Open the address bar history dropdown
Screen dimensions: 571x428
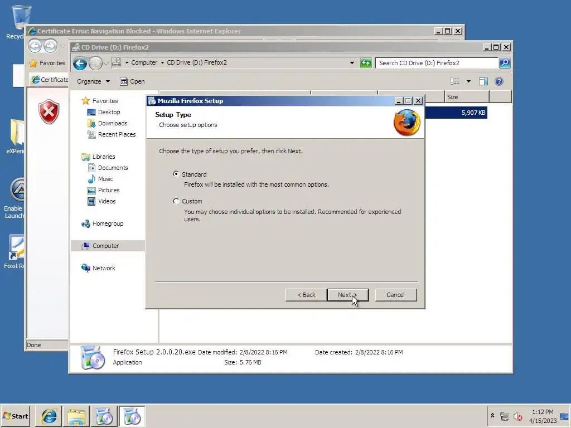click(352, 63)
